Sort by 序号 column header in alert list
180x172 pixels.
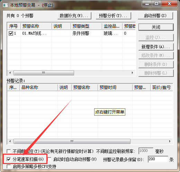[x=14, y=26]
